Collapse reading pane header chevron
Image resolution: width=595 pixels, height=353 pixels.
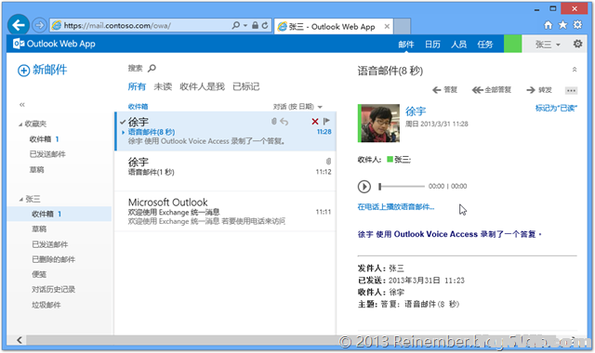(575, 70)
